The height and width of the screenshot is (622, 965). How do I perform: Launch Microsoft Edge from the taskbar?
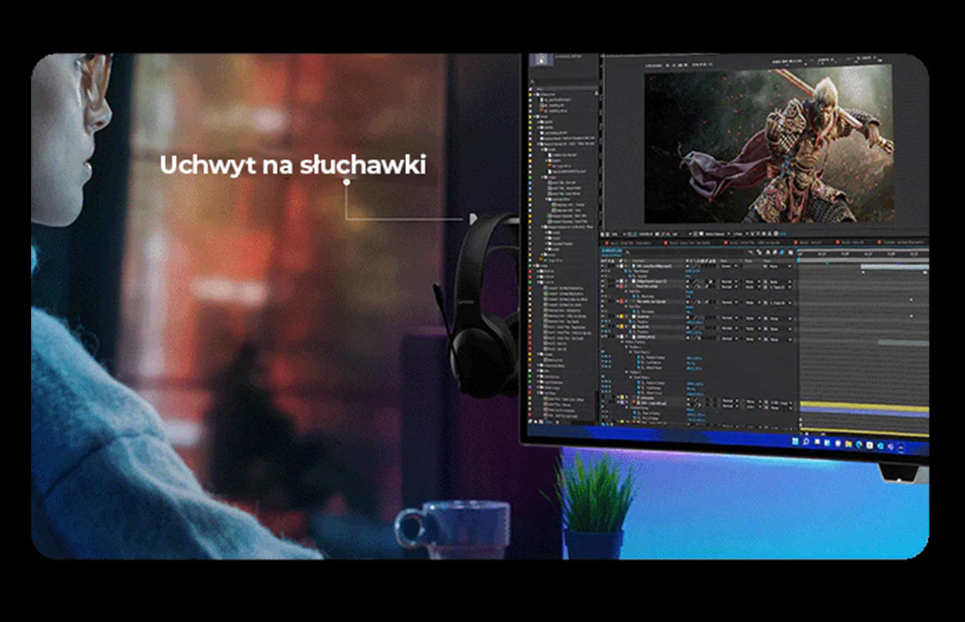click(859, 445)
